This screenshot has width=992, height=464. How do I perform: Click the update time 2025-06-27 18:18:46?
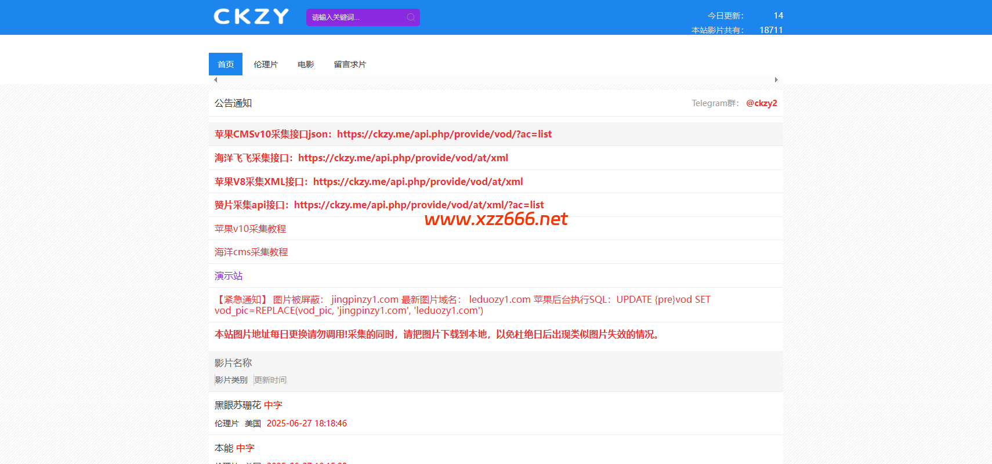click(307, 423)
